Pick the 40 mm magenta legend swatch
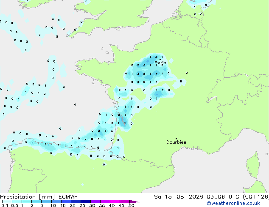This screenshot has height=207, width=269. coord(115,202)
